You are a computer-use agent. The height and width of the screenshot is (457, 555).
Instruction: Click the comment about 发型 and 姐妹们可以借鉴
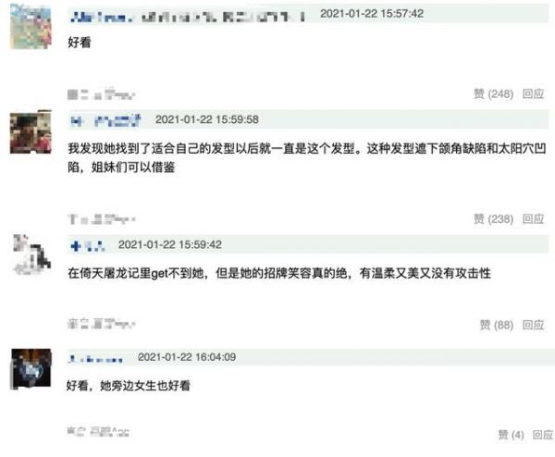(x=307, y=157)
